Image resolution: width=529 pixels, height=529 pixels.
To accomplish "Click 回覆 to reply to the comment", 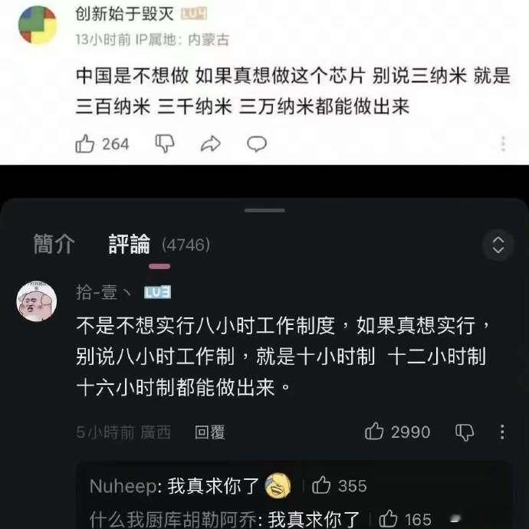I will [209, 432].
